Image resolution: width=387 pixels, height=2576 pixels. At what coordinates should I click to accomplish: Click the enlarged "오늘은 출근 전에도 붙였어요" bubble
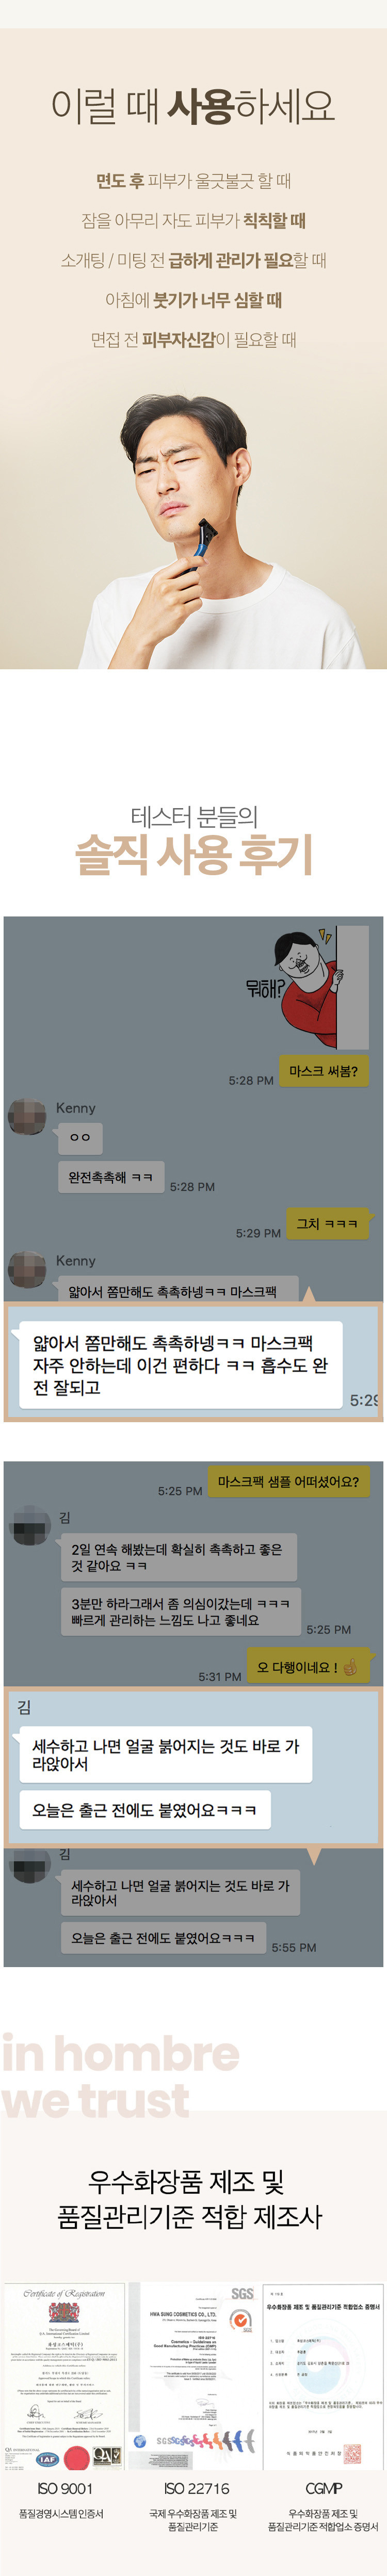pyautogui.click(x=145, y=1809)
